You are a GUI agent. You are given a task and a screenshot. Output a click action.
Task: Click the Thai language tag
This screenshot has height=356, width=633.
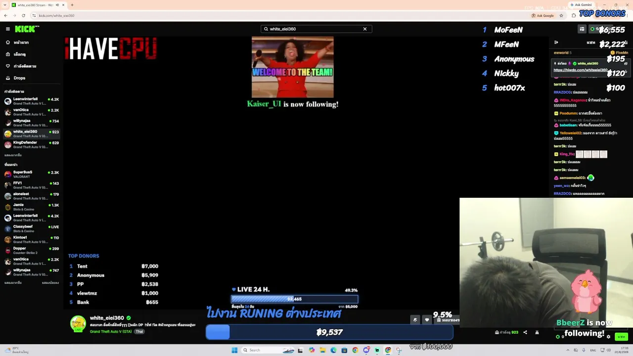139,332
